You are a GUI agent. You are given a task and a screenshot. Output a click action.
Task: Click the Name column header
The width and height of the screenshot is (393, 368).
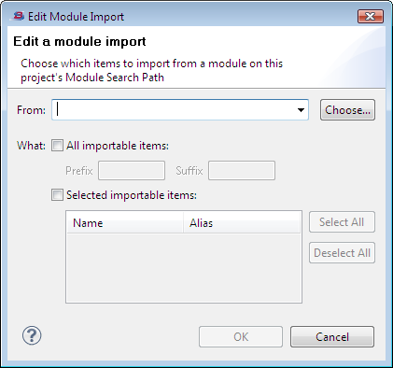click(x=125, y=223)
